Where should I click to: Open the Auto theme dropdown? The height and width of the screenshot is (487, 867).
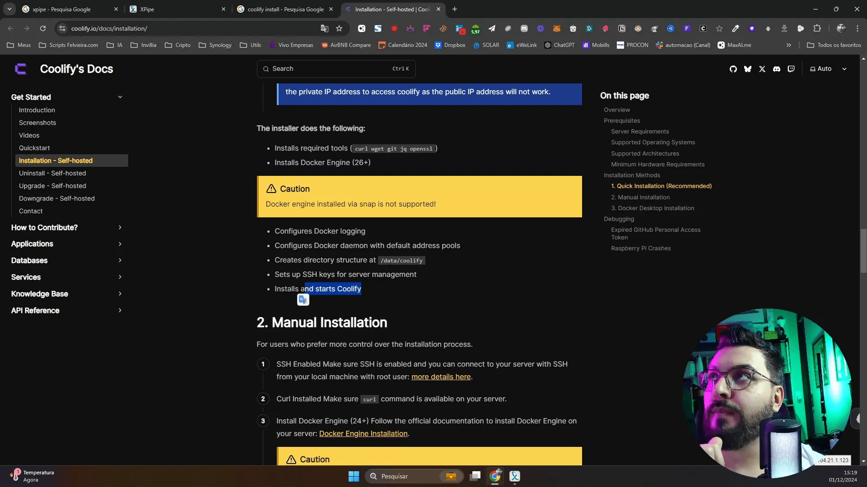(828, 69)
